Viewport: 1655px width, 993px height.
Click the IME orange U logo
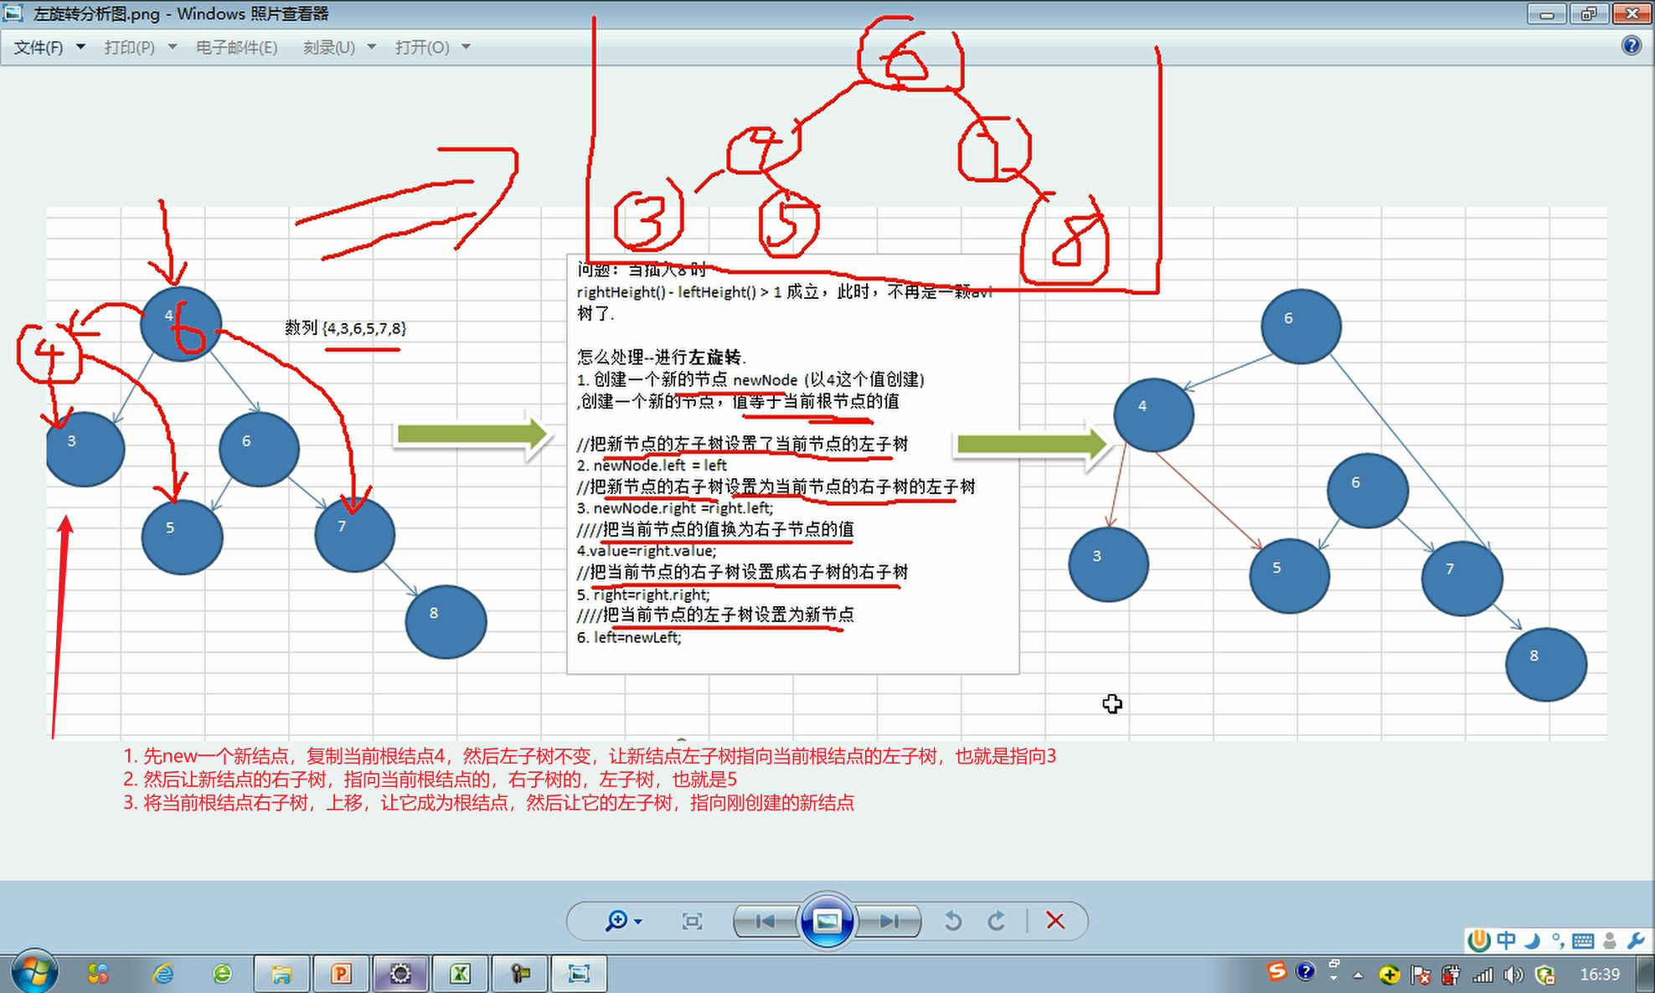pyautogui.click(x=1479, y=940)
